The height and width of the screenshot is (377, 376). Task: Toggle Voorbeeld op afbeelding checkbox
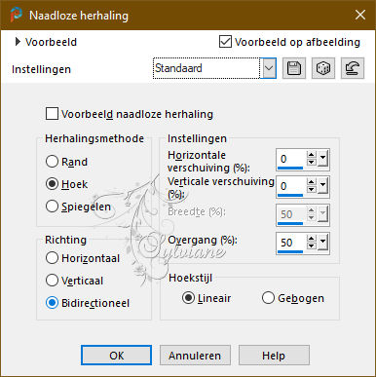(225, 42)
